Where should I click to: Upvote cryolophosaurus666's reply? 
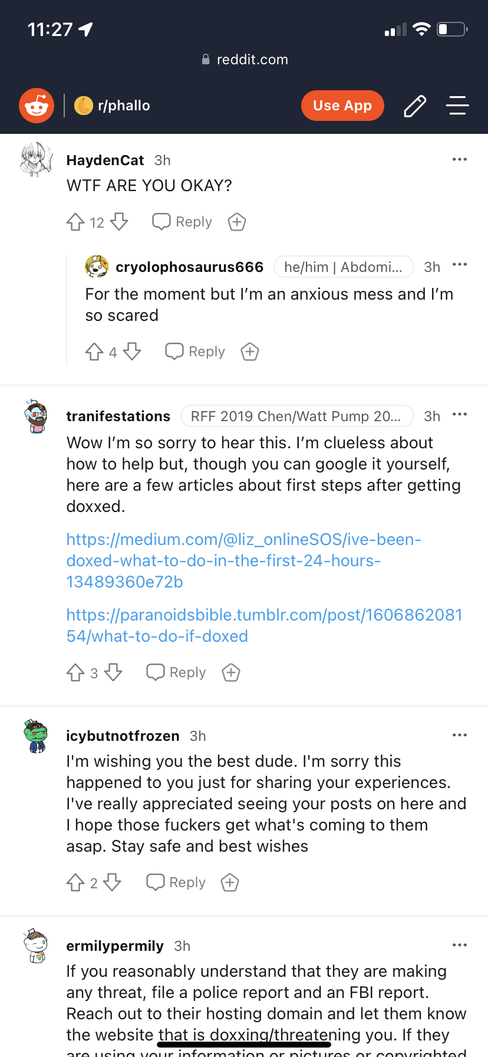(x=94, y=352)
